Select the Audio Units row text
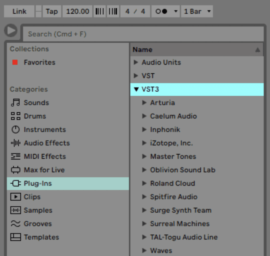 click(x=161, y=62)
